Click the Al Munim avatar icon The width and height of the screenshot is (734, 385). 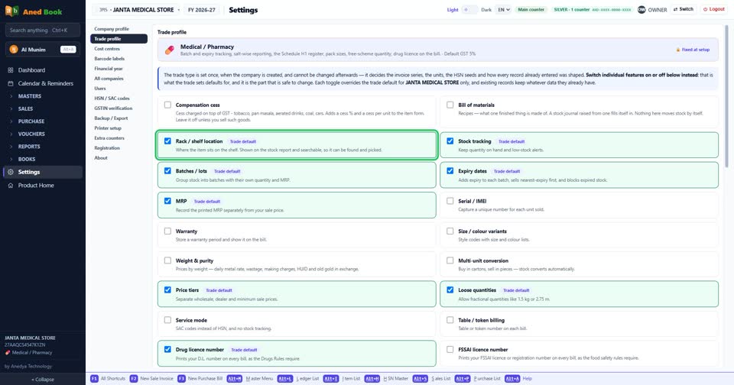pyautogui.click(x=14, y=49)
